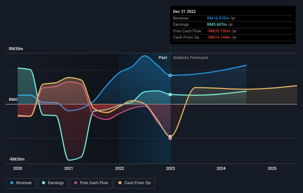Select the Revenue data point at 2023
The image size is (303, 193).
point(170,76)
